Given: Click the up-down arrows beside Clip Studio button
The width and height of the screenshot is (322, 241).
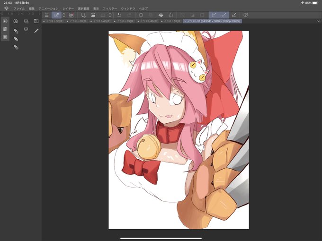Looking at the screenshot, I should [64, 15].
